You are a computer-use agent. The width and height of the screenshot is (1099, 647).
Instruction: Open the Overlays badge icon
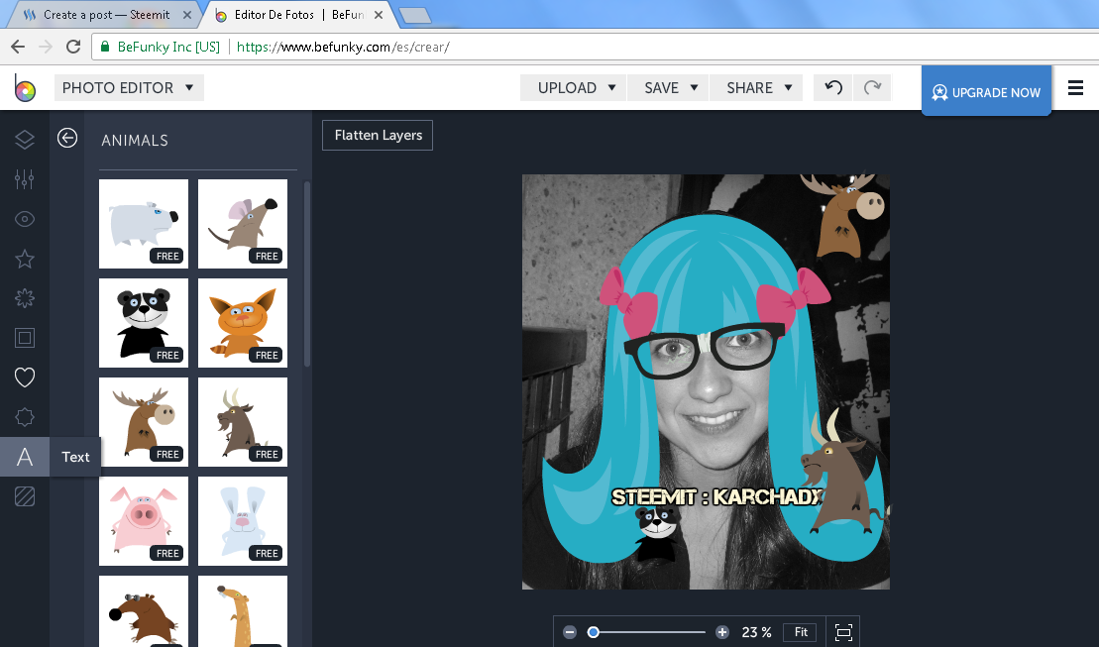click(25, 417)
